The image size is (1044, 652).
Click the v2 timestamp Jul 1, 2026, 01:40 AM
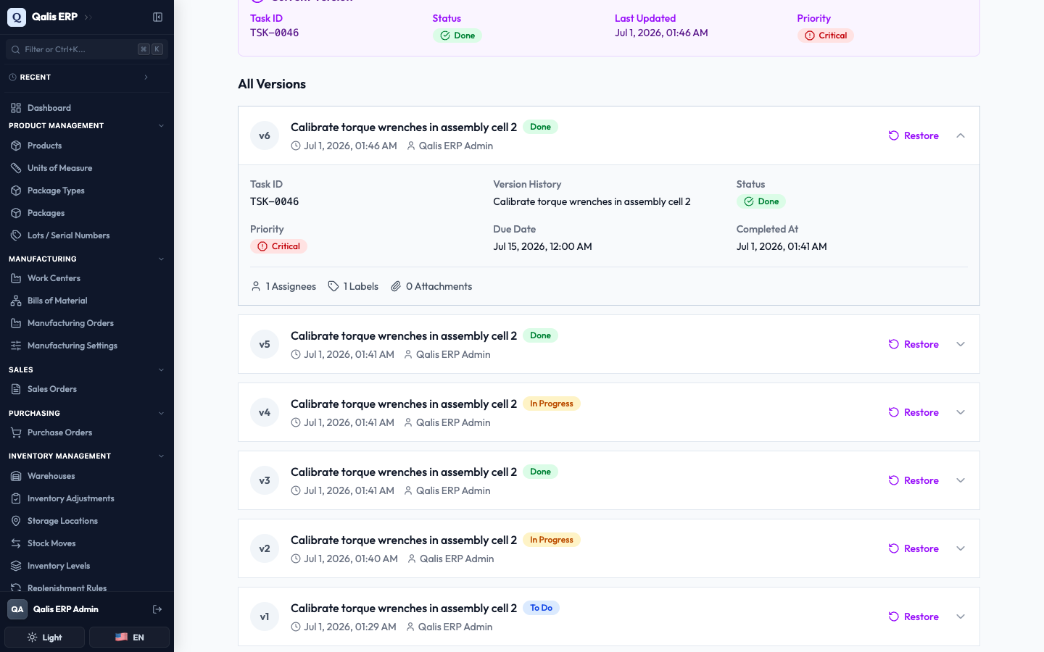point(351,559)
